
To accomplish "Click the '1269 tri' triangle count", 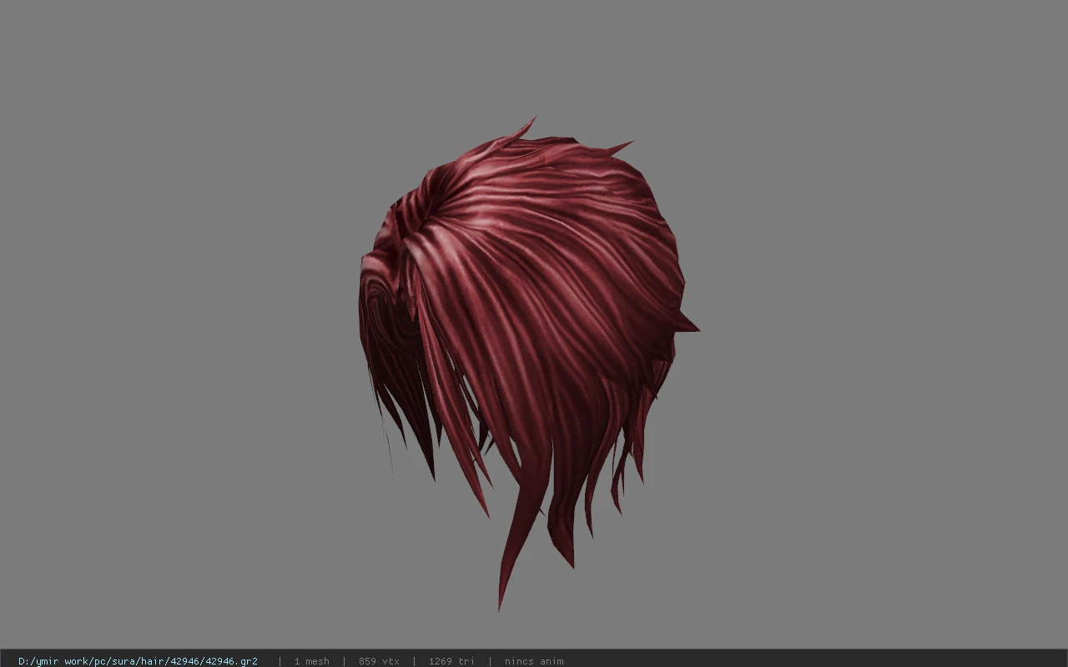I will tap(451, 661).
